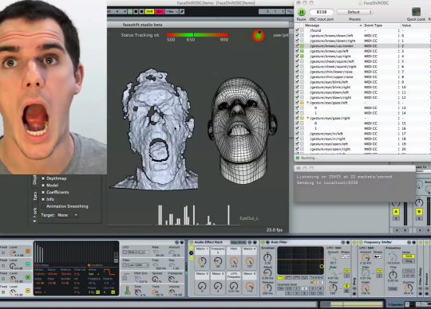
Task: Click the Envelope tab in Operator display
Action: coord(42,265)
